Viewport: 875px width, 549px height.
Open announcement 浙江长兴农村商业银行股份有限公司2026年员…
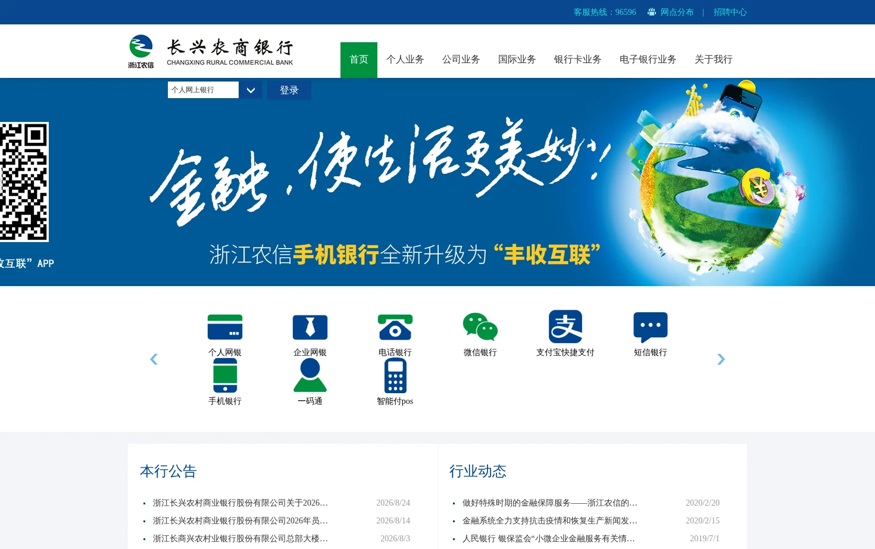(x=240, y=521)
